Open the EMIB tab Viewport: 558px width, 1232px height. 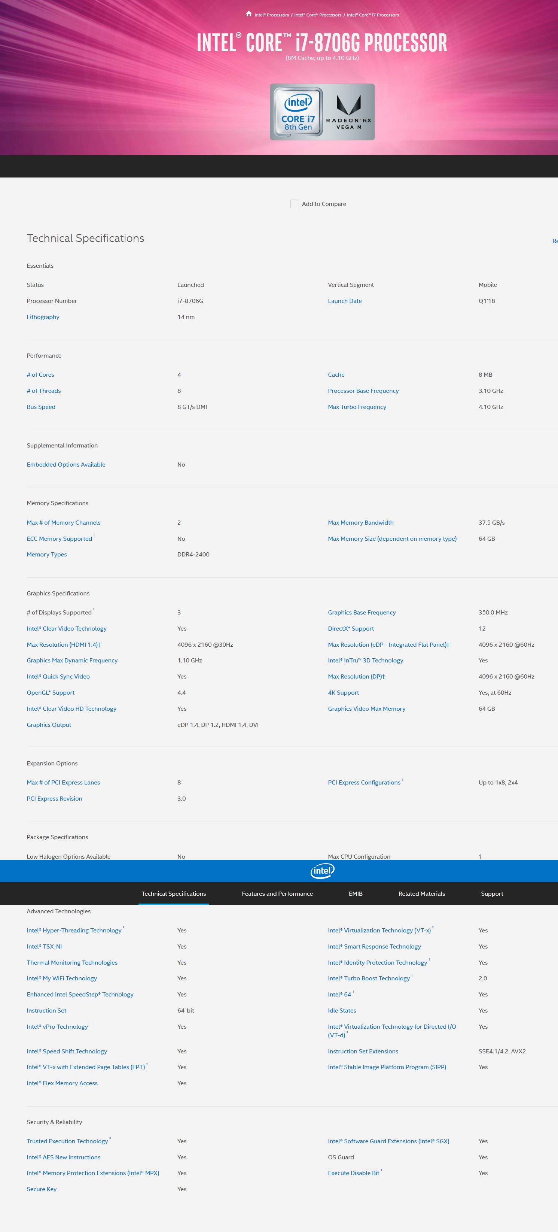pyautogui.click(x=356, y=893)
